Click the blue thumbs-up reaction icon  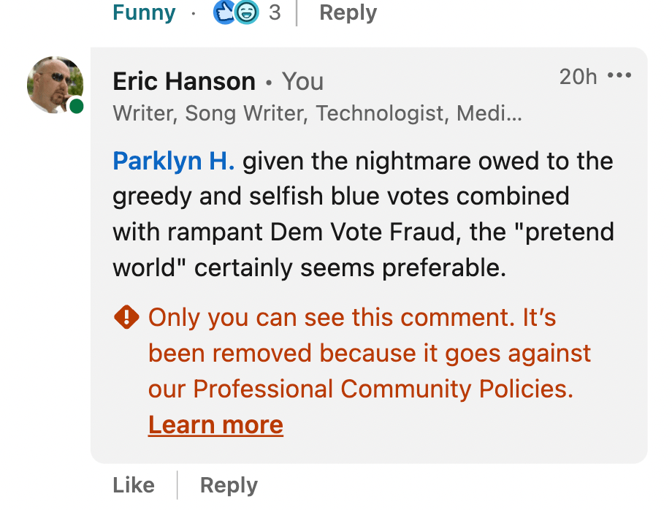[224, 12]
